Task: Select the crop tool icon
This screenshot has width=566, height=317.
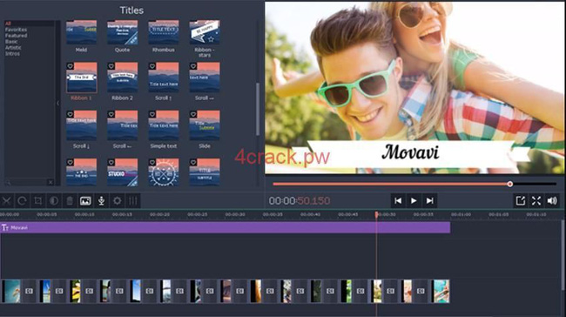Action: (38, 201)
